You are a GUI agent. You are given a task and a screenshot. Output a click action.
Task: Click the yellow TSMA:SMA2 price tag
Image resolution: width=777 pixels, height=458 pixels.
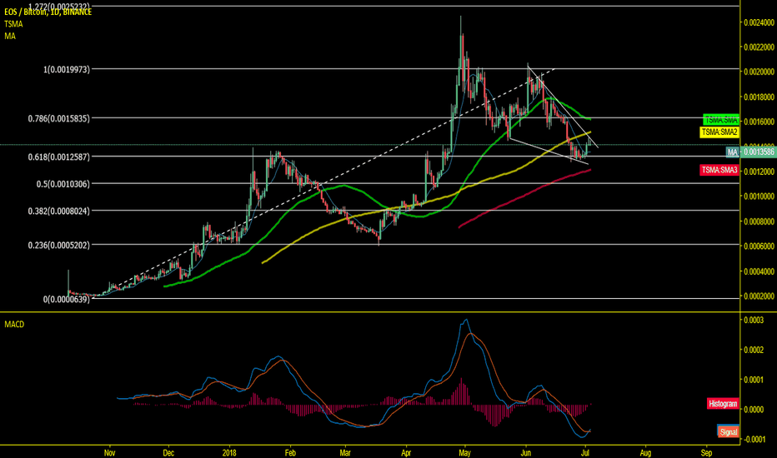coord(719,132)
